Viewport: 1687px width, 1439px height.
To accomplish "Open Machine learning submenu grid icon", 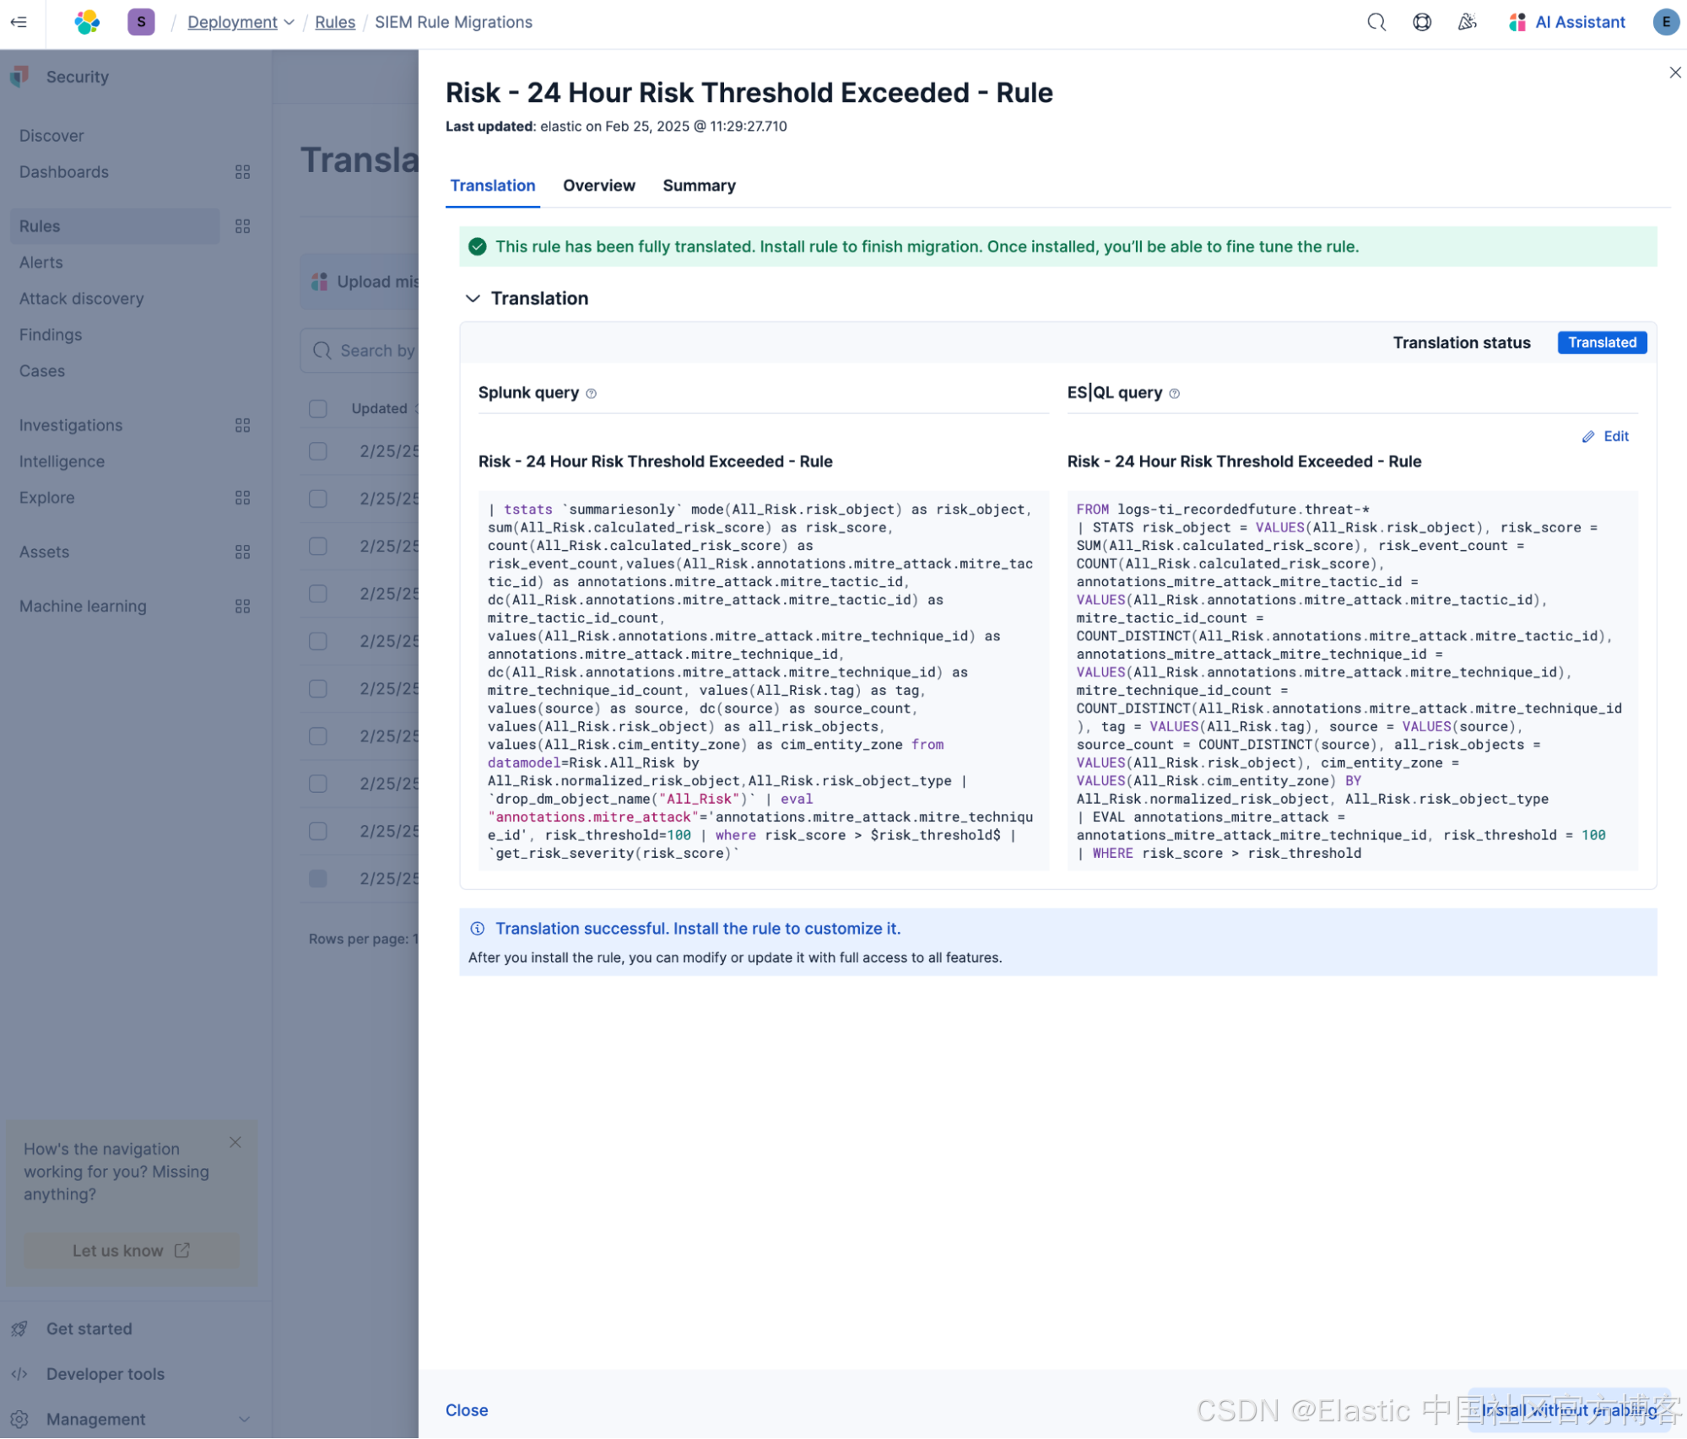I will pyautogui.click(x=242, y=606).
